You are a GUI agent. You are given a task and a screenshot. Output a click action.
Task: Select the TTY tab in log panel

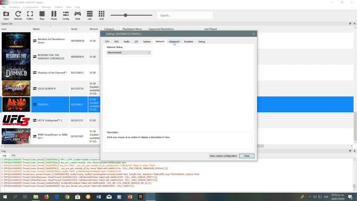pos(13,156)
